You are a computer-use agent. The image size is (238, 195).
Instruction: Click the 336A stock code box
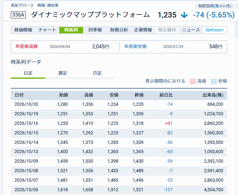tap(18, 15)
